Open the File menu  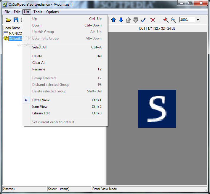(x=7, y=12)
